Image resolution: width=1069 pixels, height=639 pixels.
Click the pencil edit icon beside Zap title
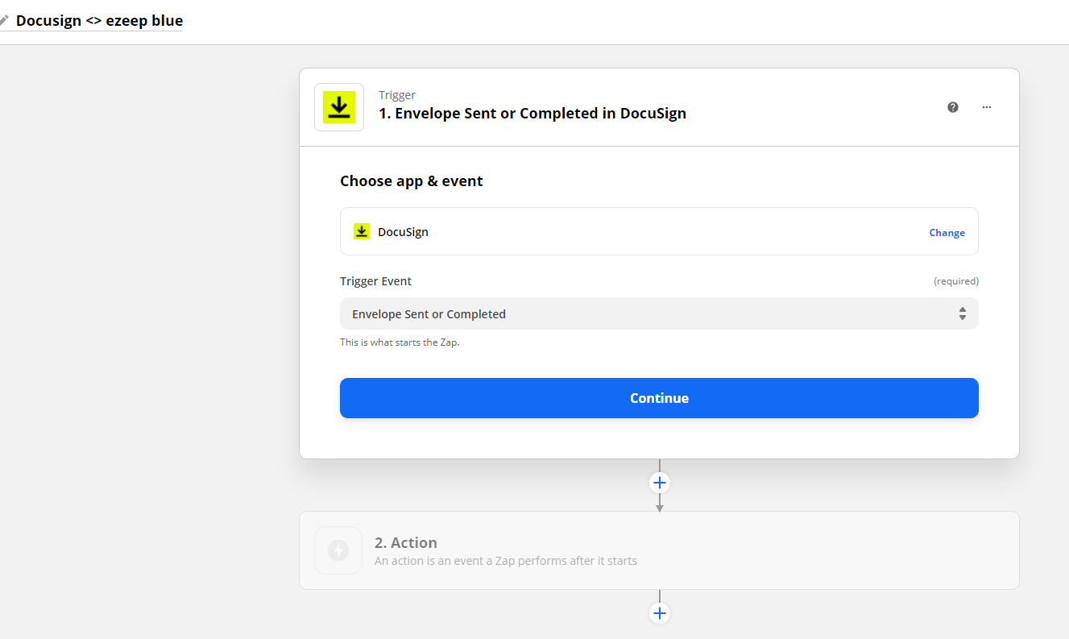[4, 20]
